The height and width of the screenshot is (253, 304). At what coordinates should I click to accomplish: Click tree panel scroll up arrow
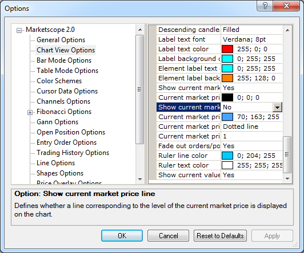tap(140, 30)
